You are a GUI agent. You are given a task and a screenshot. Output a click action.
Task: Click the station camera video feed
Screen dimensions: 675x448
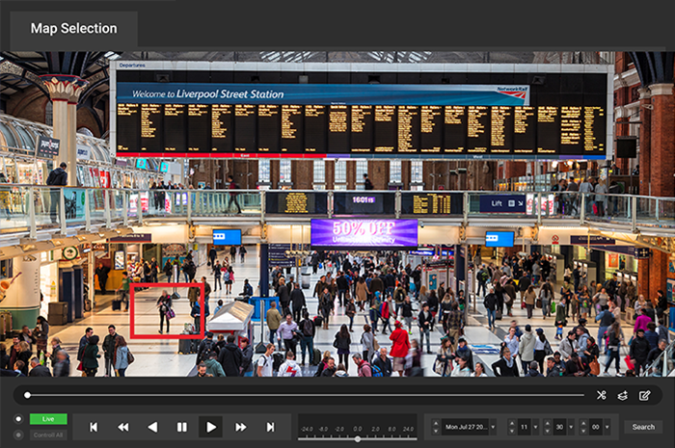click(x=337, y=214)
